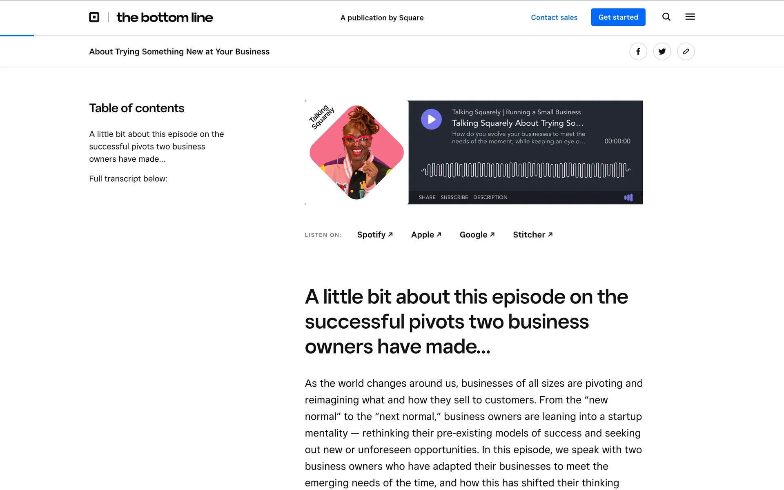Open Stitcher podcast link
This screenshot has width=784, height=490.
pos(532,235)
